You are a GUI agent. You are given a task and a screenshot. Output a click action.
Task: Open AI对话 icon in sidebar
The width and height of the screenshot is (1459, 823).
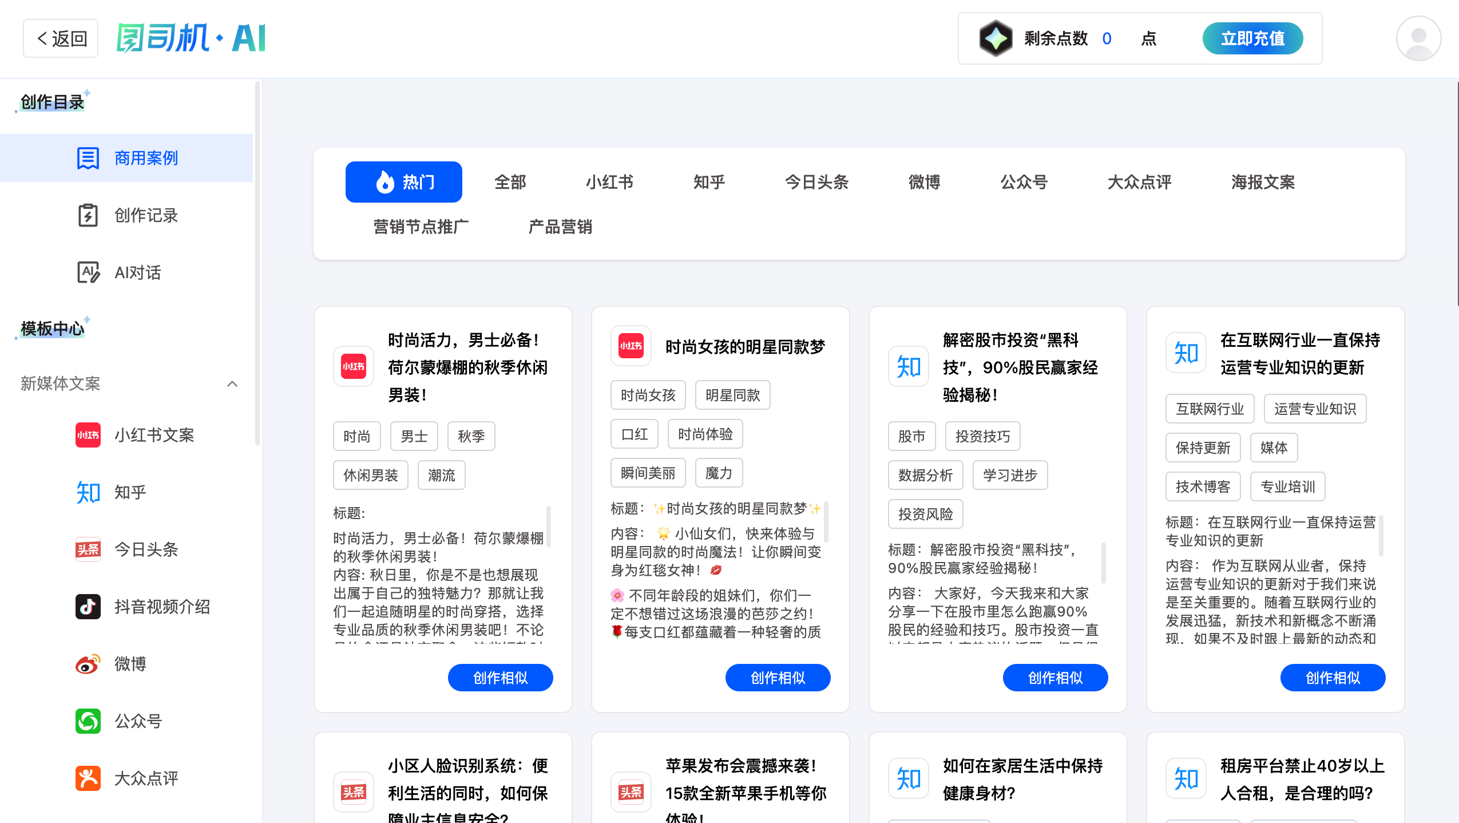(88, 272)
